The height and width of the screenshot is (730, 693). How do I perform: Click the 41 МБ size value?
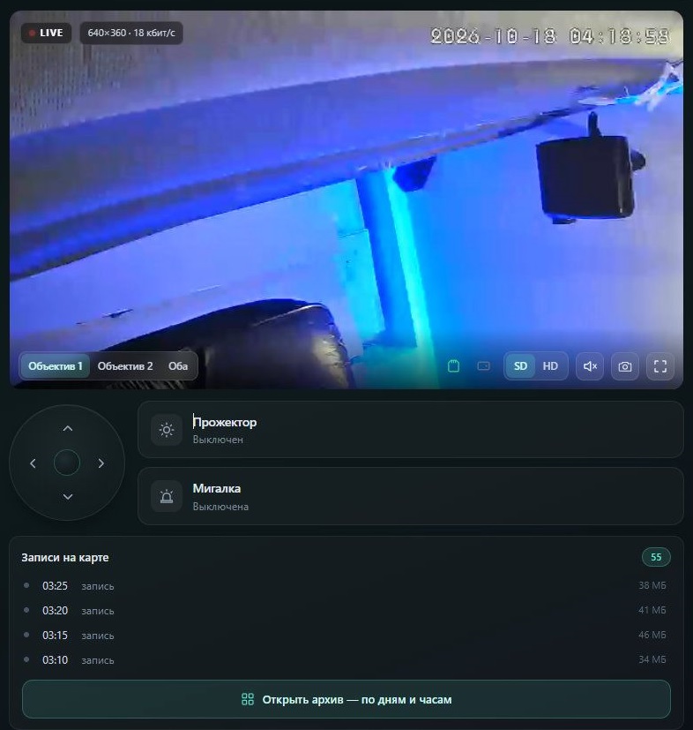[x=652, y=610]
